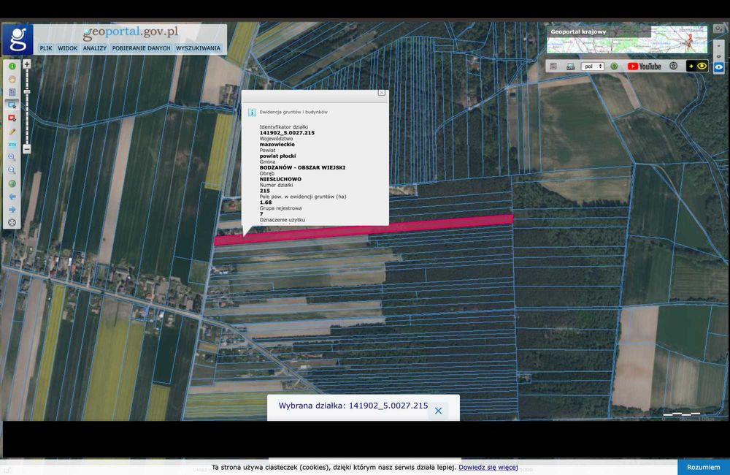Show full extent with globe icon
The height and width of the screenshot is (475, 730).
pyautogui.click(x=12, y=183)
